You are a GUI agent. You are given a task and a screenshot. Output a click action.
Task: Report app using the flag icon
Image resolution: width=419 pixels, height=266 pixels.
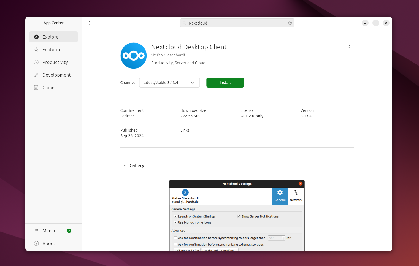pyautogui.click(x=349, y=47)
